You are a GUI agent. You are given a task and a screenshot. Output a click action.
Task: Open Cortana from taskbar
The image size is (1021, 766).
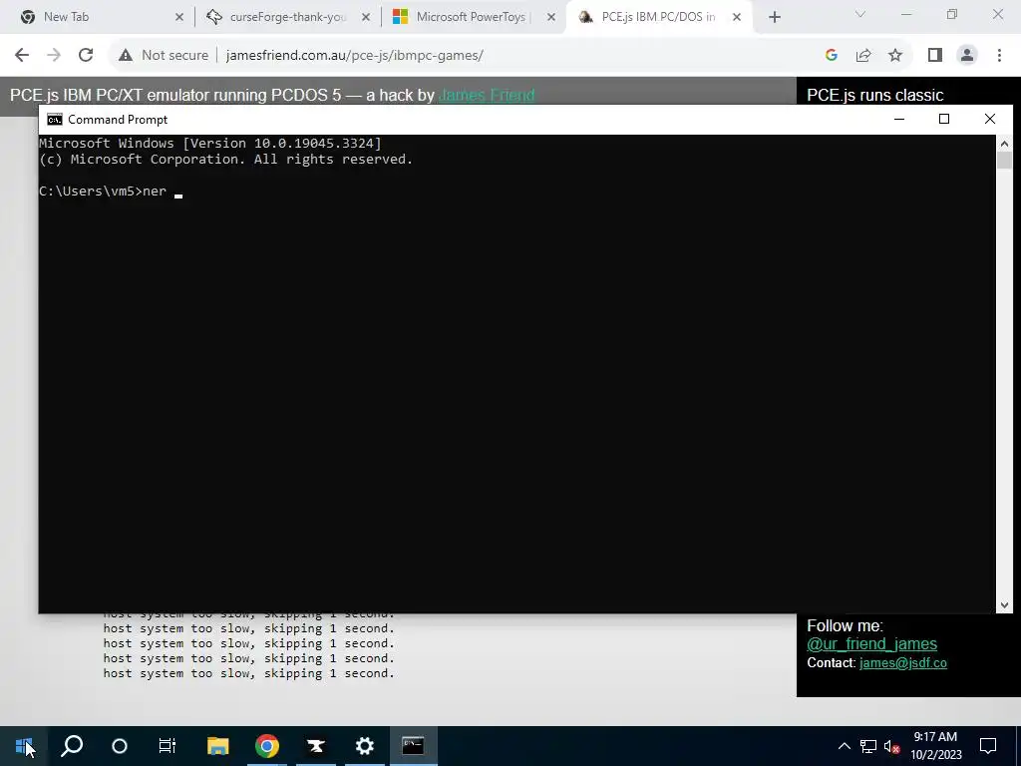point(120,746)
